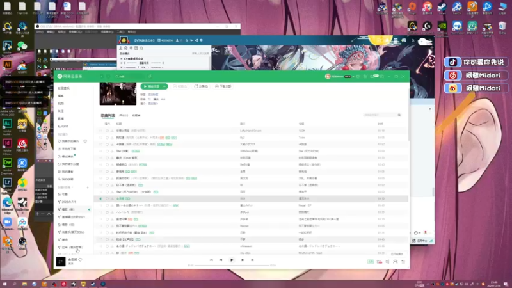Click the forward arrow in the green title bar

click(x=108, y=76)
